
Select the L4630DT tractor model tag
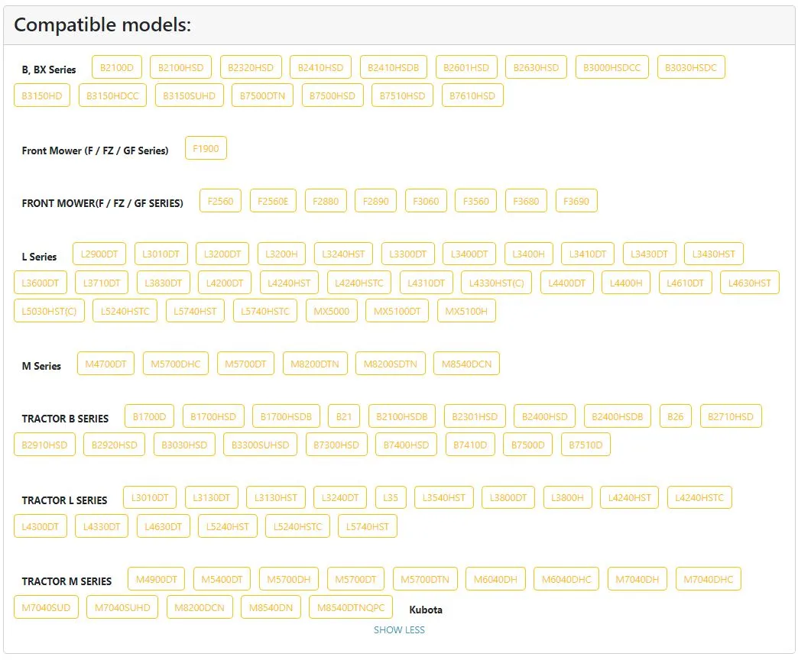pos(163,527)
